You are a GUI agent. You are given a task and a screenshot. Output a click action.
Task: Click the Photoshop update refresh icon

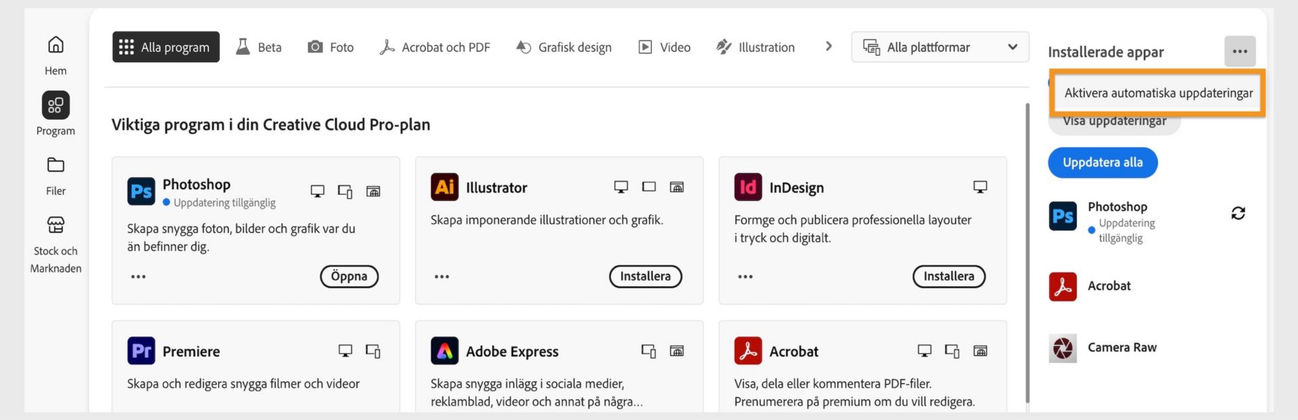pyautogui.click(x=1238, y=213)
